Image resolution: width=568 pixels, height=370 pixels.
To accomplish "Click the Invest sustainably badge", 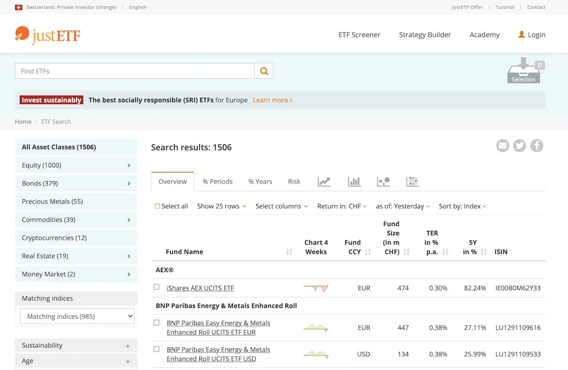I will pos(52,100).
